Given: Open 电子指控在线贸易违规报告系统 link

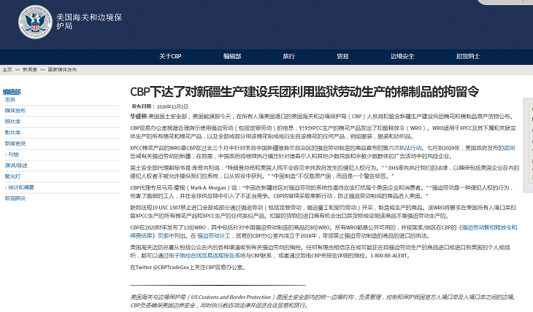Looking at the screenshot, I should click(x=207, y=256).
